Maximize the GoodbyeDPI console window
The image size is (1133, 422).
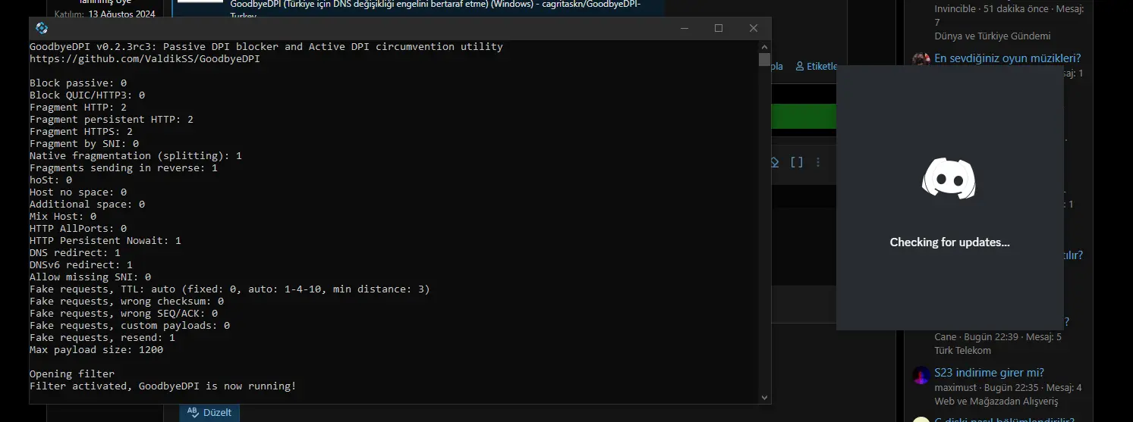(x=719, y=28)
